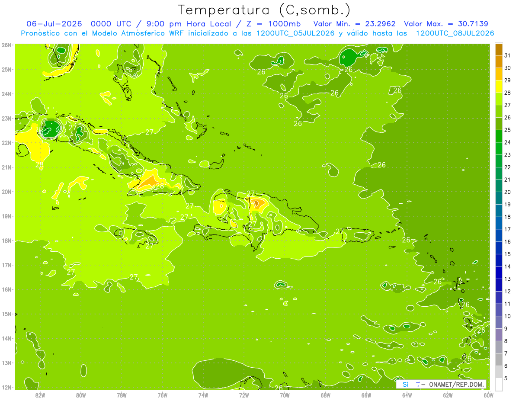Click the legend value 24
This screenshot has height=401, width=519.
pos(508,142)
